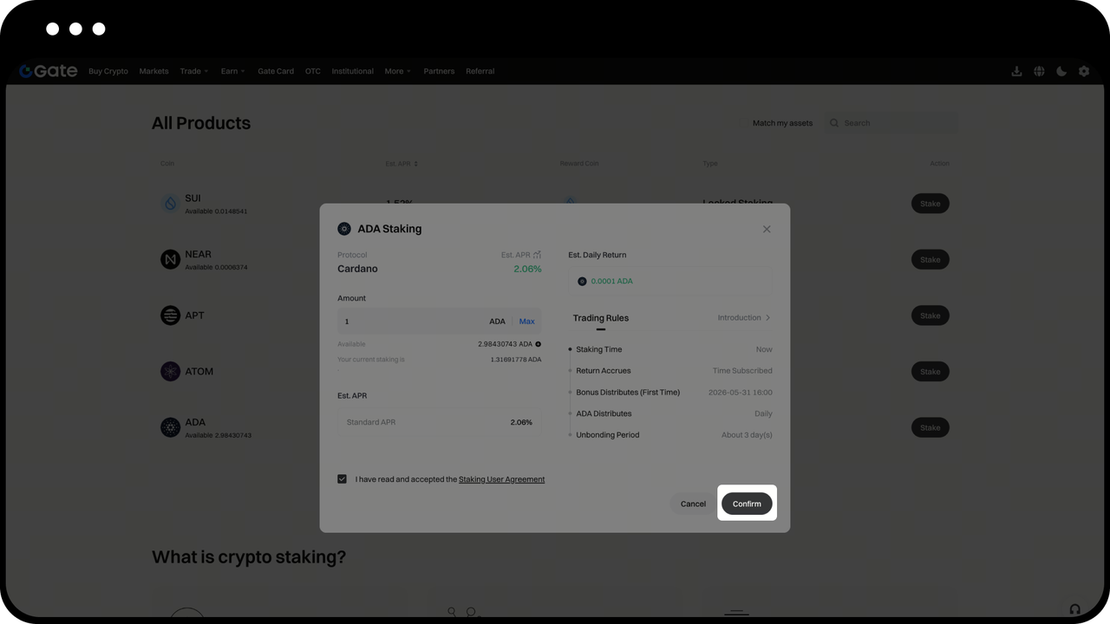Open the language globe icon
This screenshot has width=1110, height=624.
point(1039,71)
